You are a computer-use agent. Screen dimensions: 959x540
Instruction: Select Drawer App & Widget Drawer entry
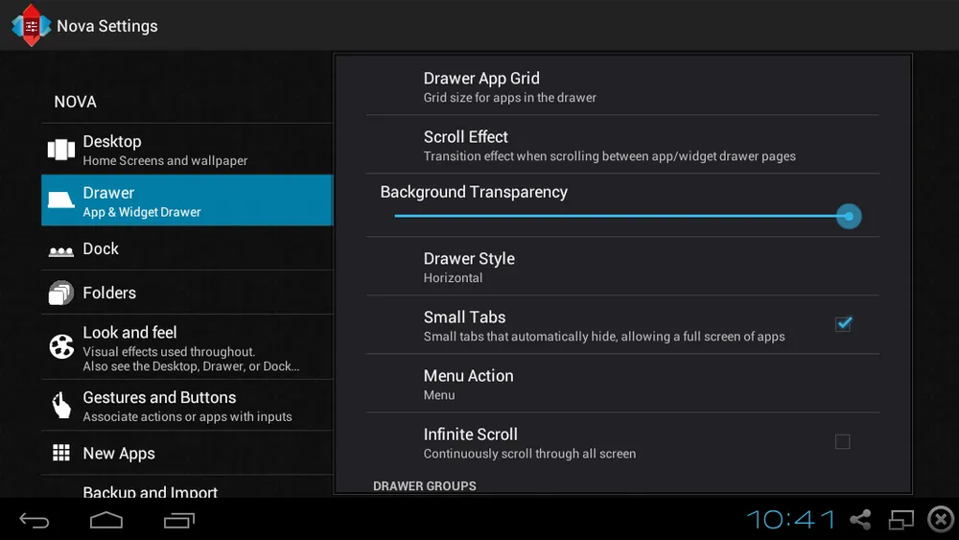click(x=187, y=200)
